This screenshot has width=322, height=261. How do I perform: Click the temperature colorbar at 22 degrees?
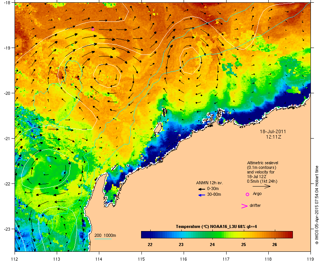click(x=150, y=235)
